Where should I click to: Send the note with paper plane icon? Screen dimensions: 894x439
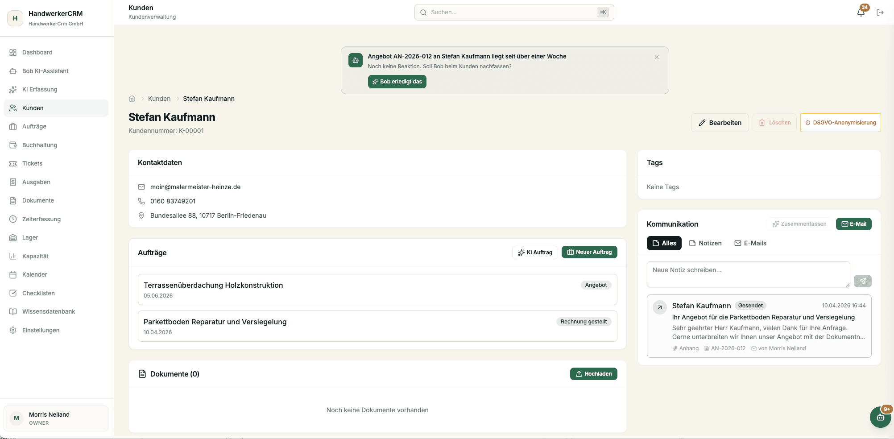point(862,281)
